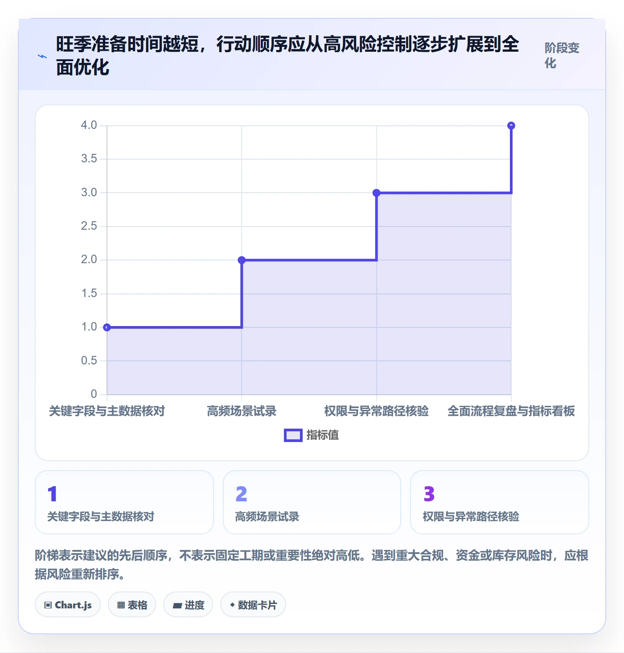The image size is (624, 653).
Task: Click the footnote text starting 阶梯表示建议
Action: pyautogui.click(x=312, y=565)
